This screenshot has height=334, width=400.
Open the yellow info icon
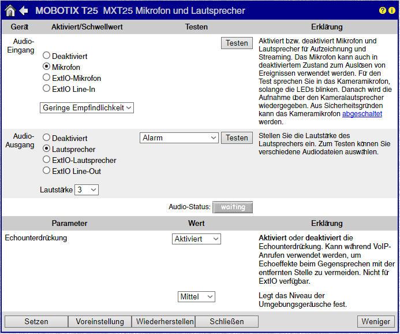pyautogui.click(x=392, y=10)
